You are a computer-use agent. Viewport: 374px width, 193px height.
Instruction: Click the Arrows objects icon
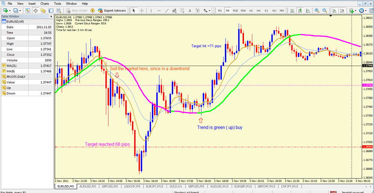point(205,10)
